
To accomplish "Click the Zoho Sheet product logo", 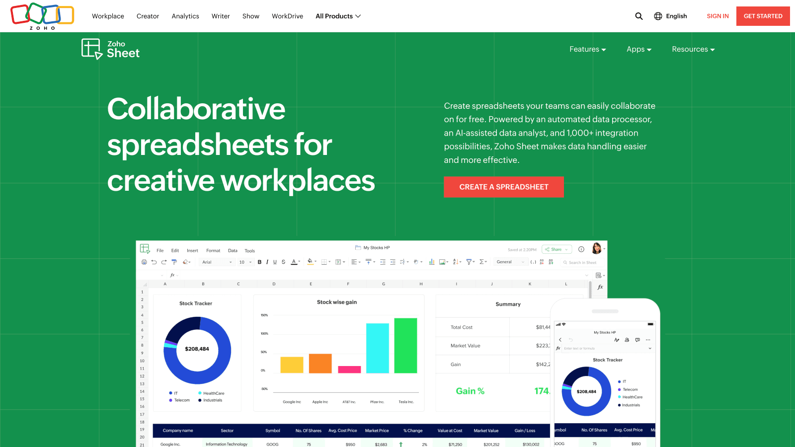I will [110, 49].
